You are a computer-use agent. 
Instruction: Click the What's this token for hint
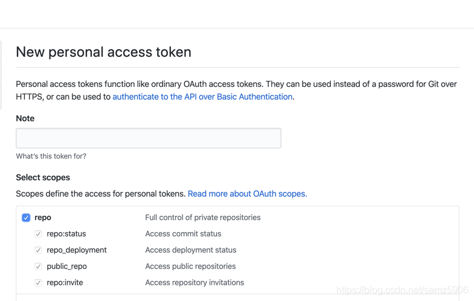click(x=51, y=156)
